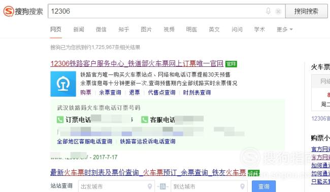Click the green phone icon beside 订票电话

60,120
